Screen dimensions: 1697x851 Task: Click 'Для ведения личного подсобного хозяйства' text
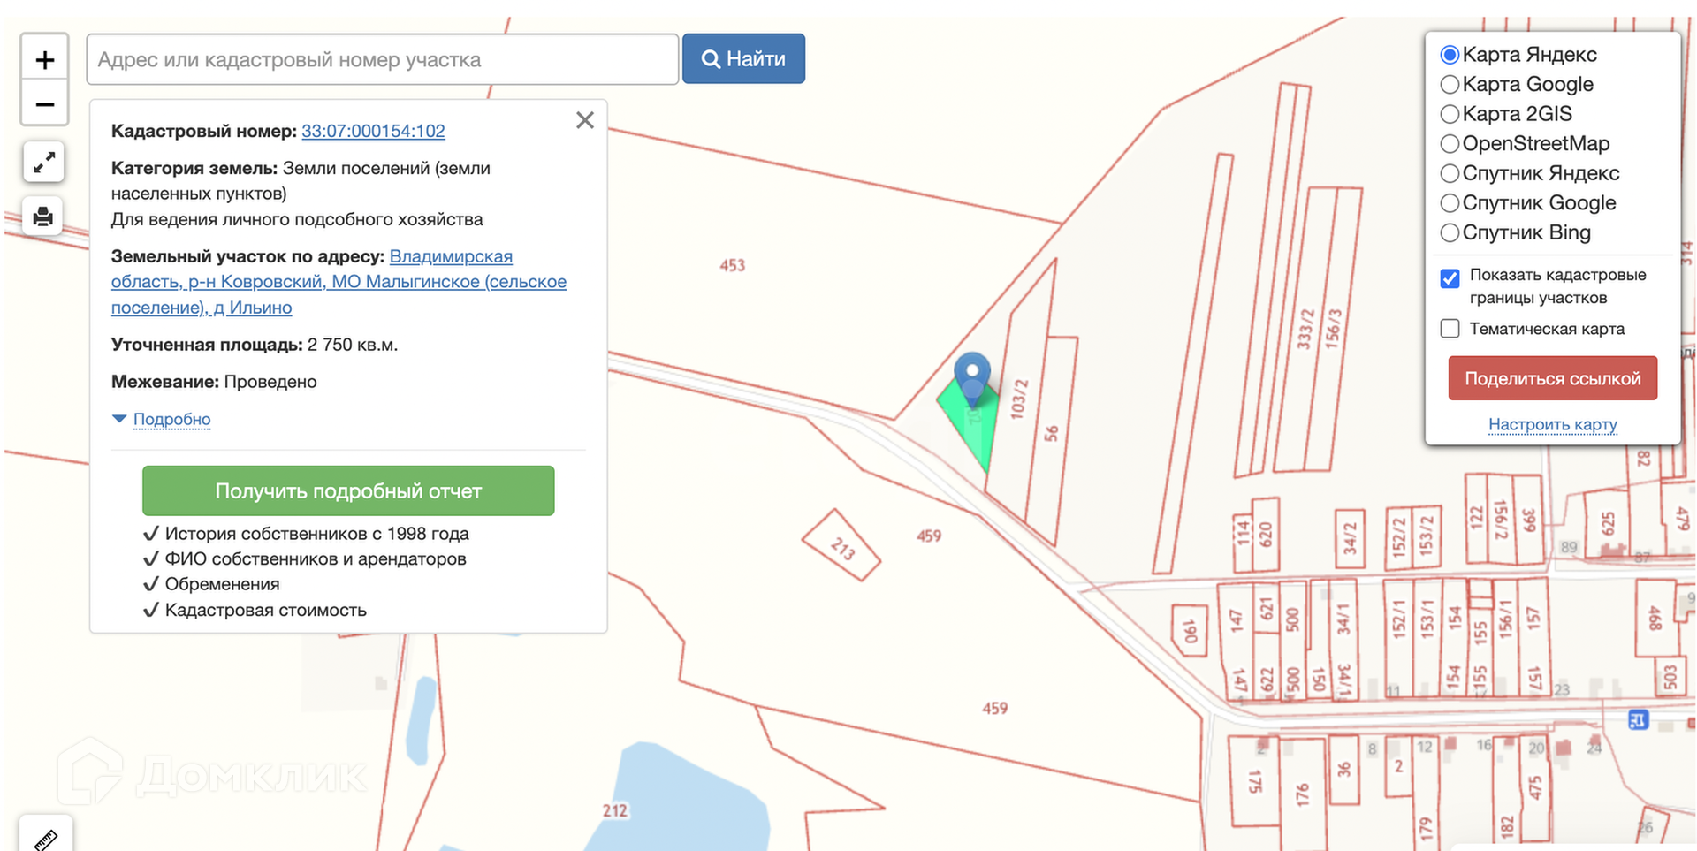click(x=297, y=219)
